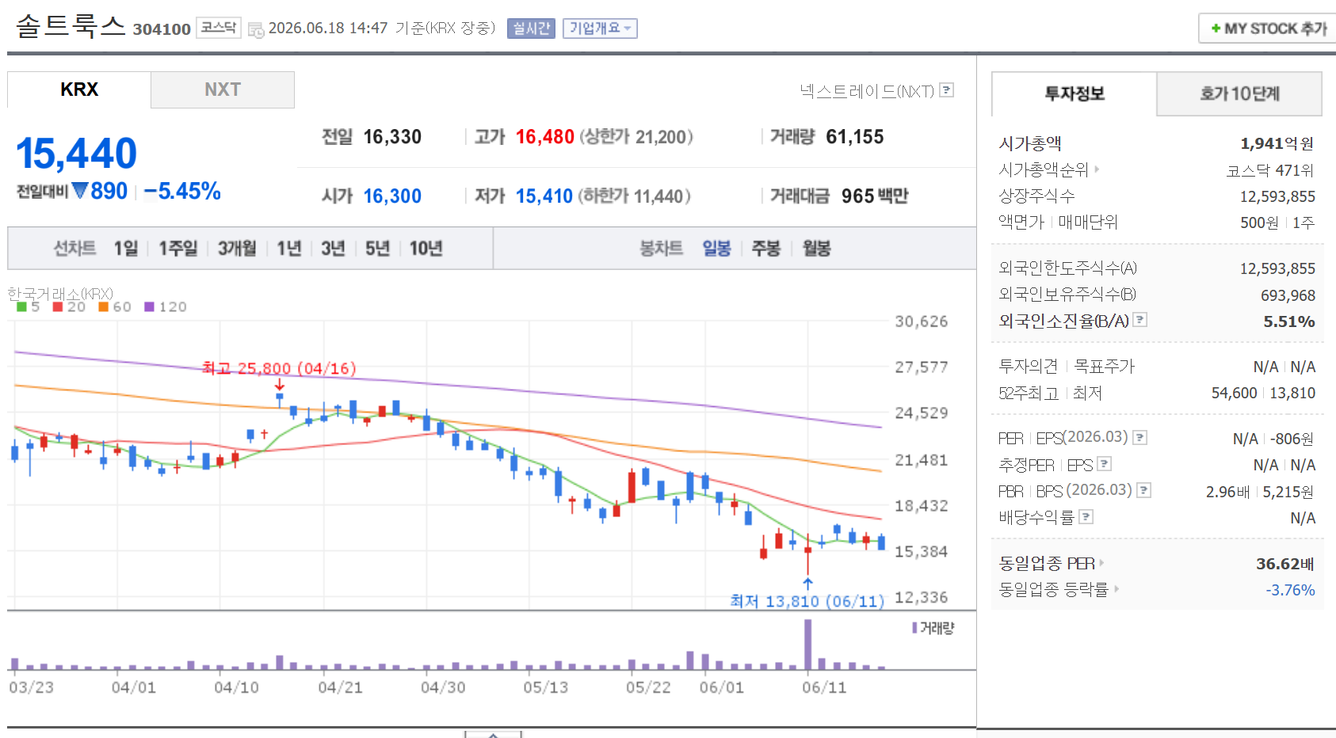This screenshot has width=1336, height=738.
Task: Select the 10년 line chart period
Action: (426, 249)
